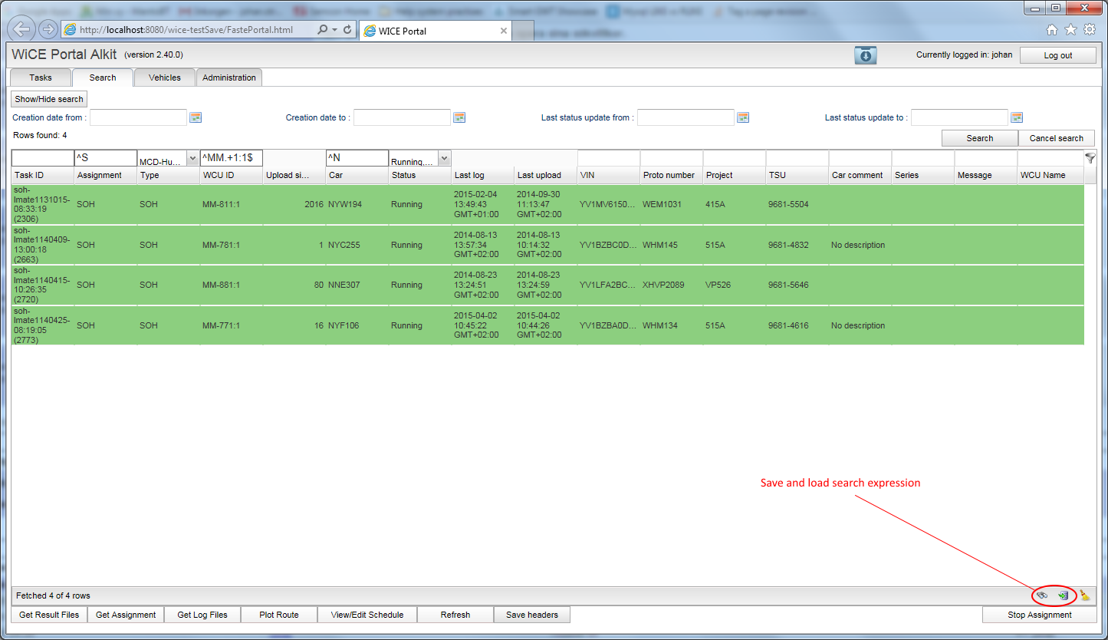
Task: Open calendar picker for Creation date from
Action: click(x=196, y=117)
